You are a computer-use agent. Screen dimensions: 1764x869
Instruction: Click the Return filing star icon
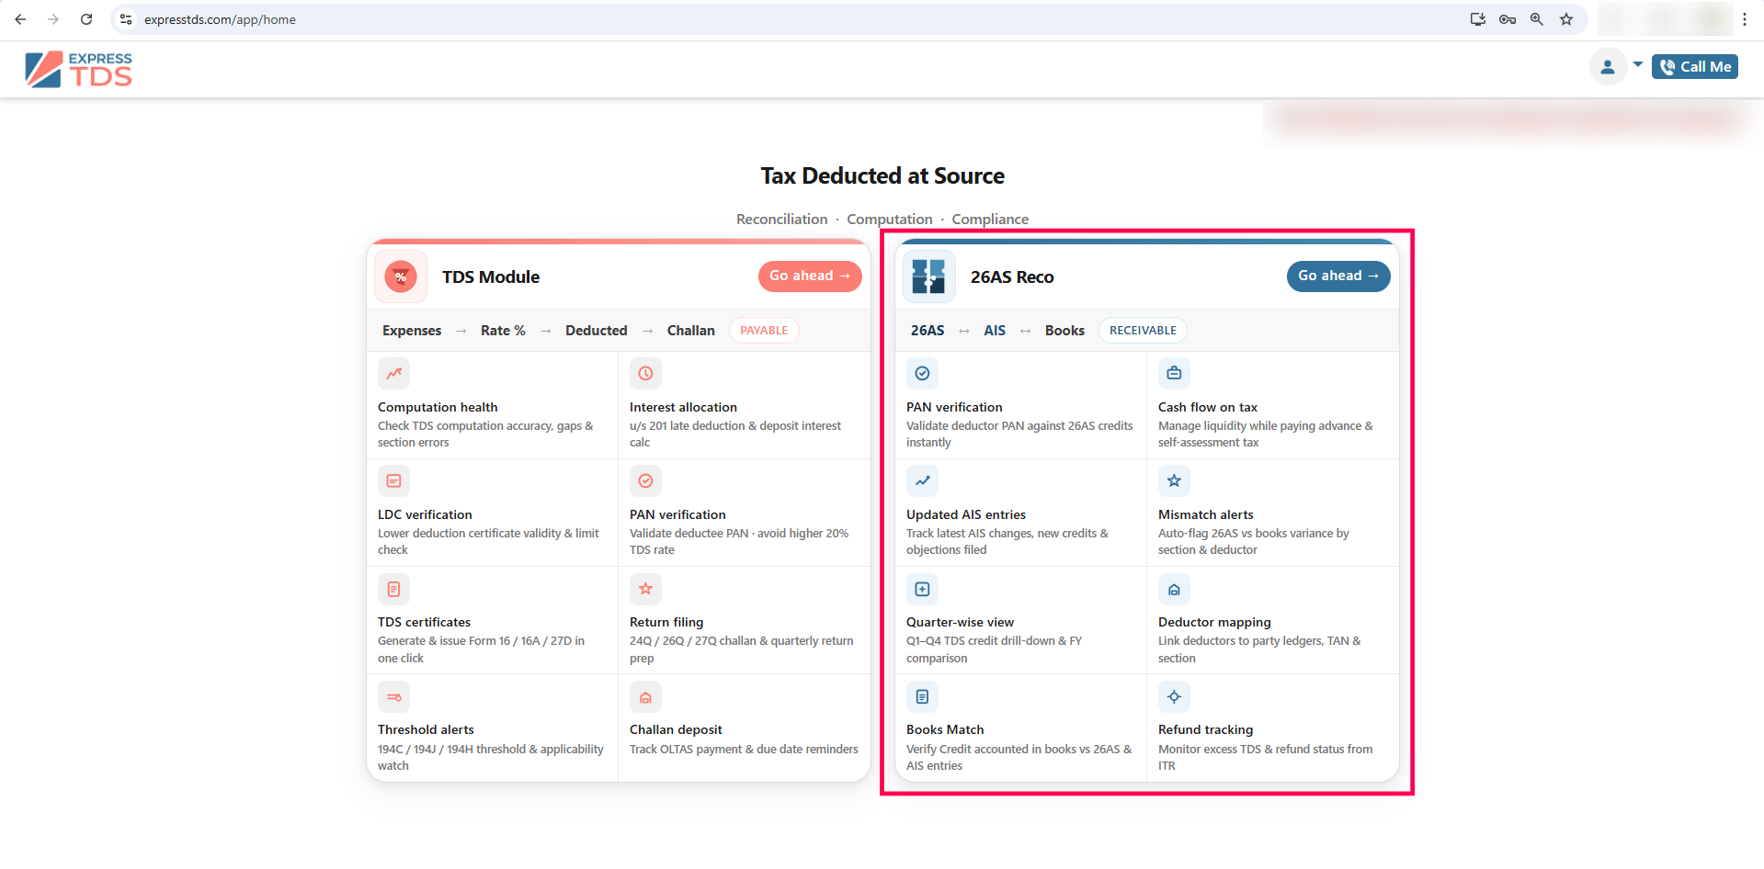coord(645,589)
